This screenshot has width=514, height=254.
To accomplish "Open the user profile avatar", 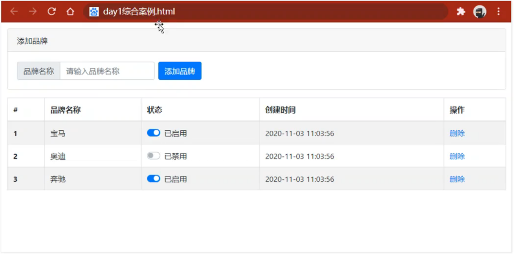I will click(x=479, y=12).
